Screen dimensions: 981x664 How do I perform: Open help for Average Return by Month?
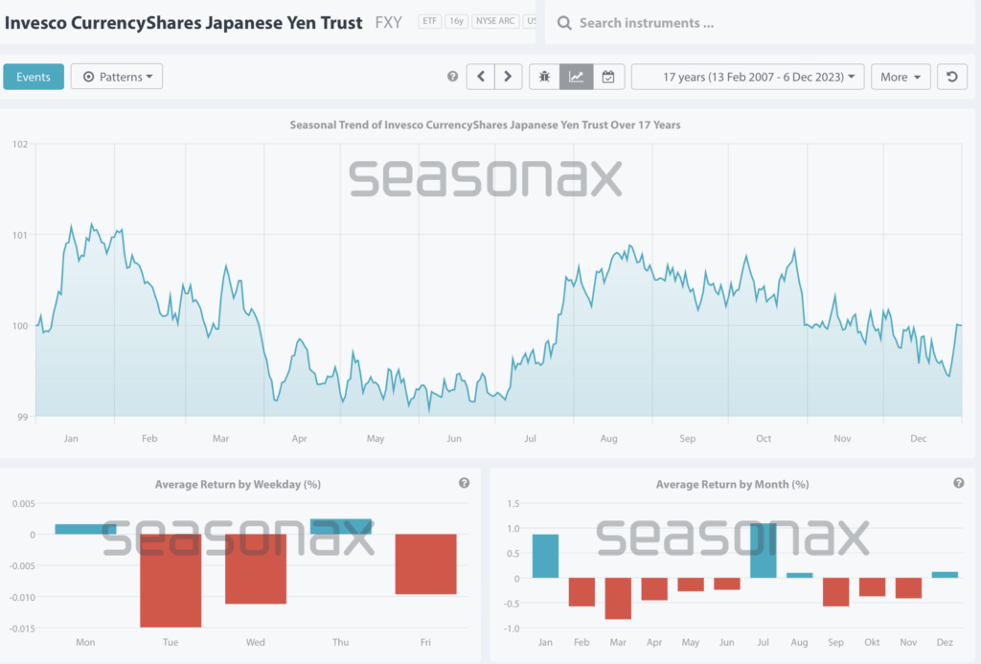pyautogui.click(x=958, y=484)
